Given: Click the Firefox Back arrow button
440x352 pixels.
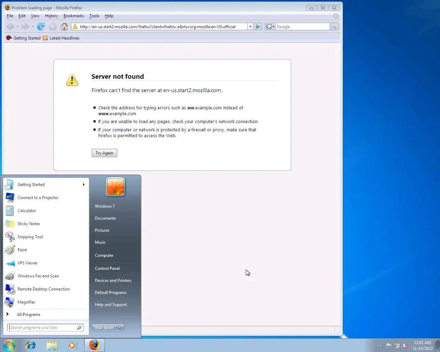Looking at the screenshot, I should [10, 26].
